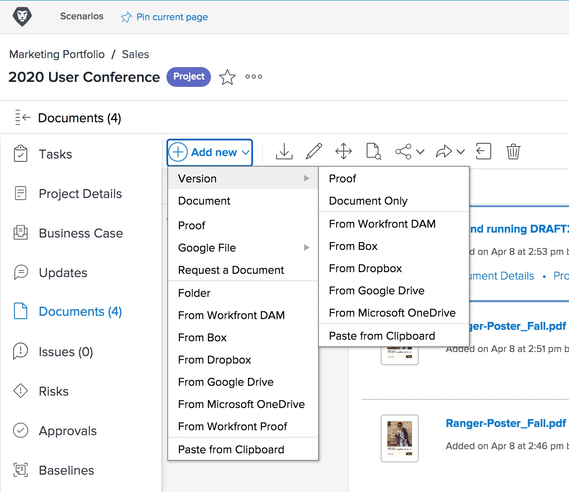Open the Add new dropdown arrow
Image resolution: width=569 pixels, height=492 pixels.
(x=246, y=153)
